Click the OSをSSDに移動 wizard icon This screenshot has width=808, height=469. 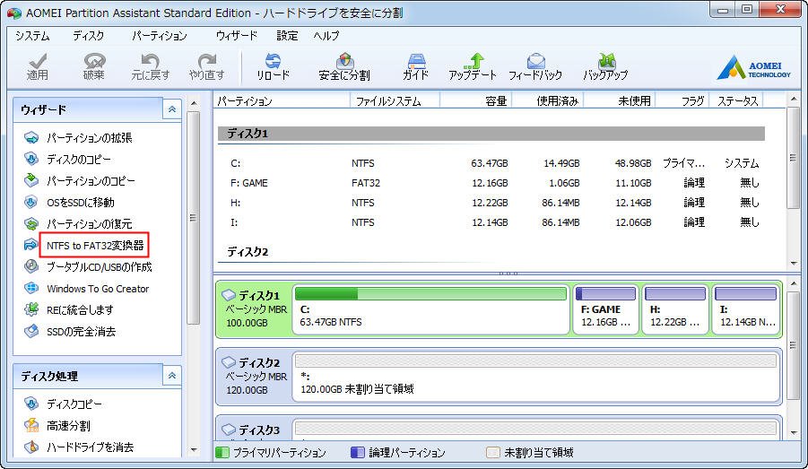31,202
